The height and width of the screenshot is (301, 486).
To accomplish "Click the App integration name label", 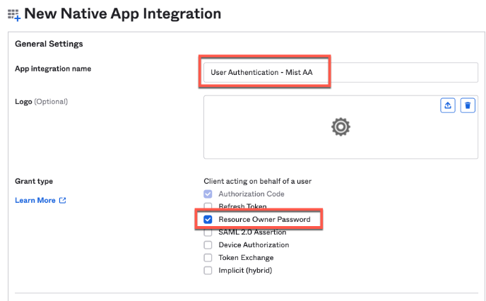I will 53,69.
